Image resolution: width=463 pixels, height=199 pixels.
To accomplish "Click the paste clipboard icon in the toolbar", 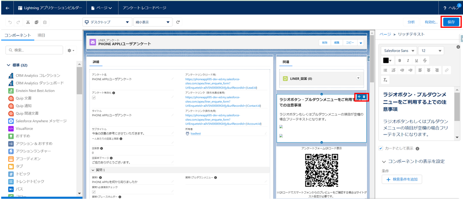I will tap(45, 22).
